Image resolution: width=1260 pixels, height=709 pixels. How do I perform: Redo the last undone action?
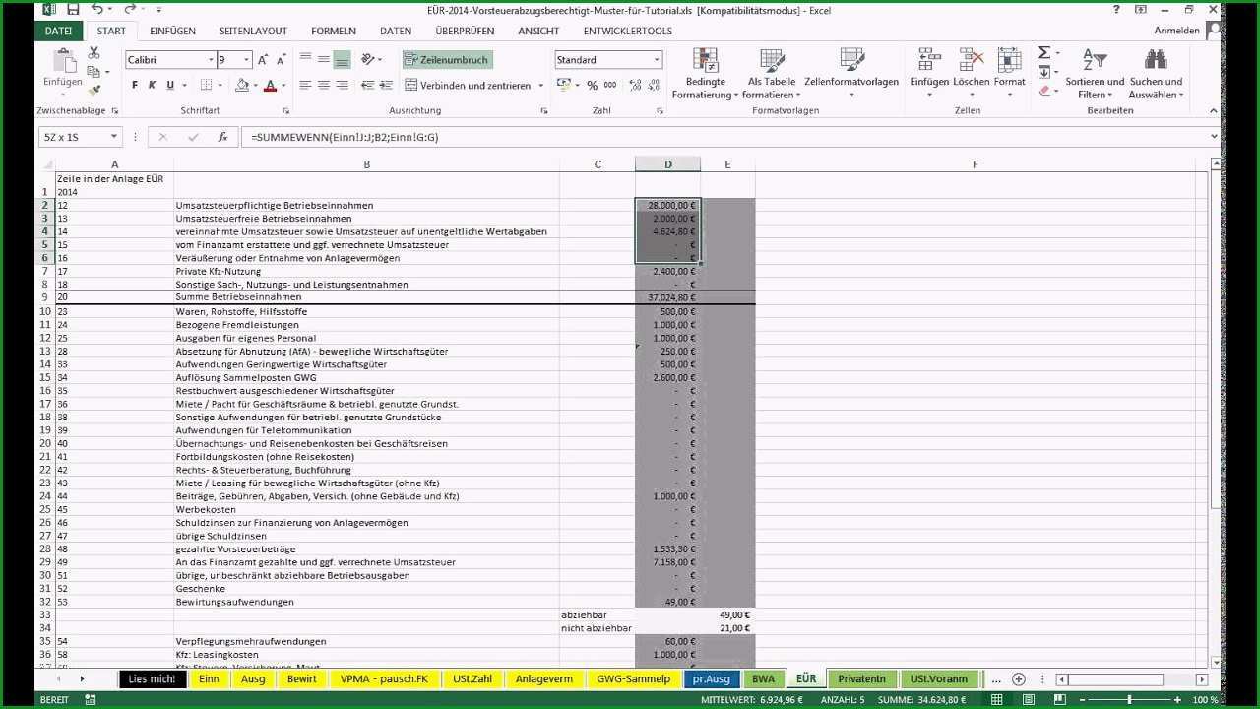[129, 9]
